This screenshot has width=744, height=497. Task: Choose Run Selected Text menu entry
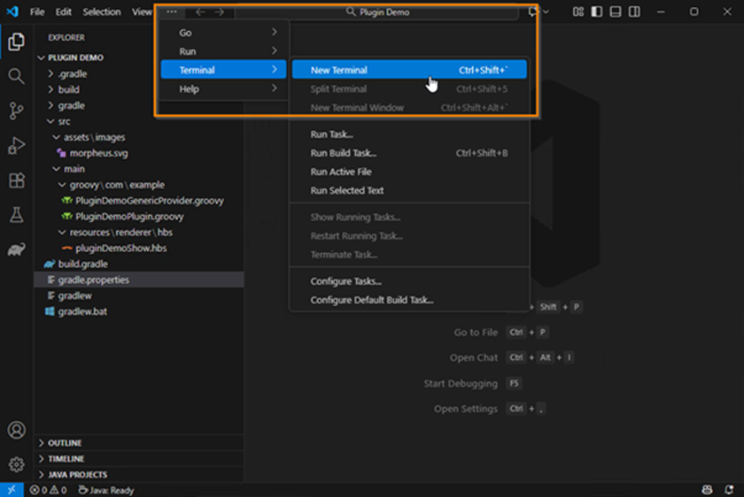pos(409,190)
